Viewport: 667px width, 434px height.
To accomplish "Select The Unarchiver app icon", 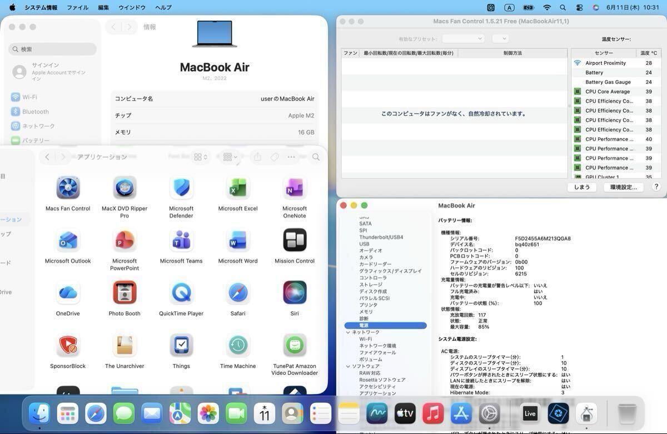I will 125,345.
